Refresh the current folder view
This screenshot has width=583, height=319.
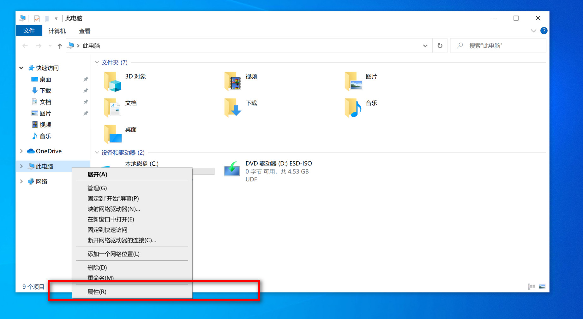440,45
